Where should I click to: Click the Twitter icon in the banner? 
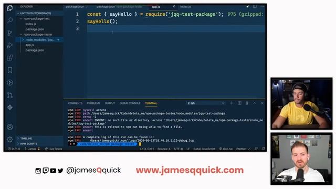60,171
